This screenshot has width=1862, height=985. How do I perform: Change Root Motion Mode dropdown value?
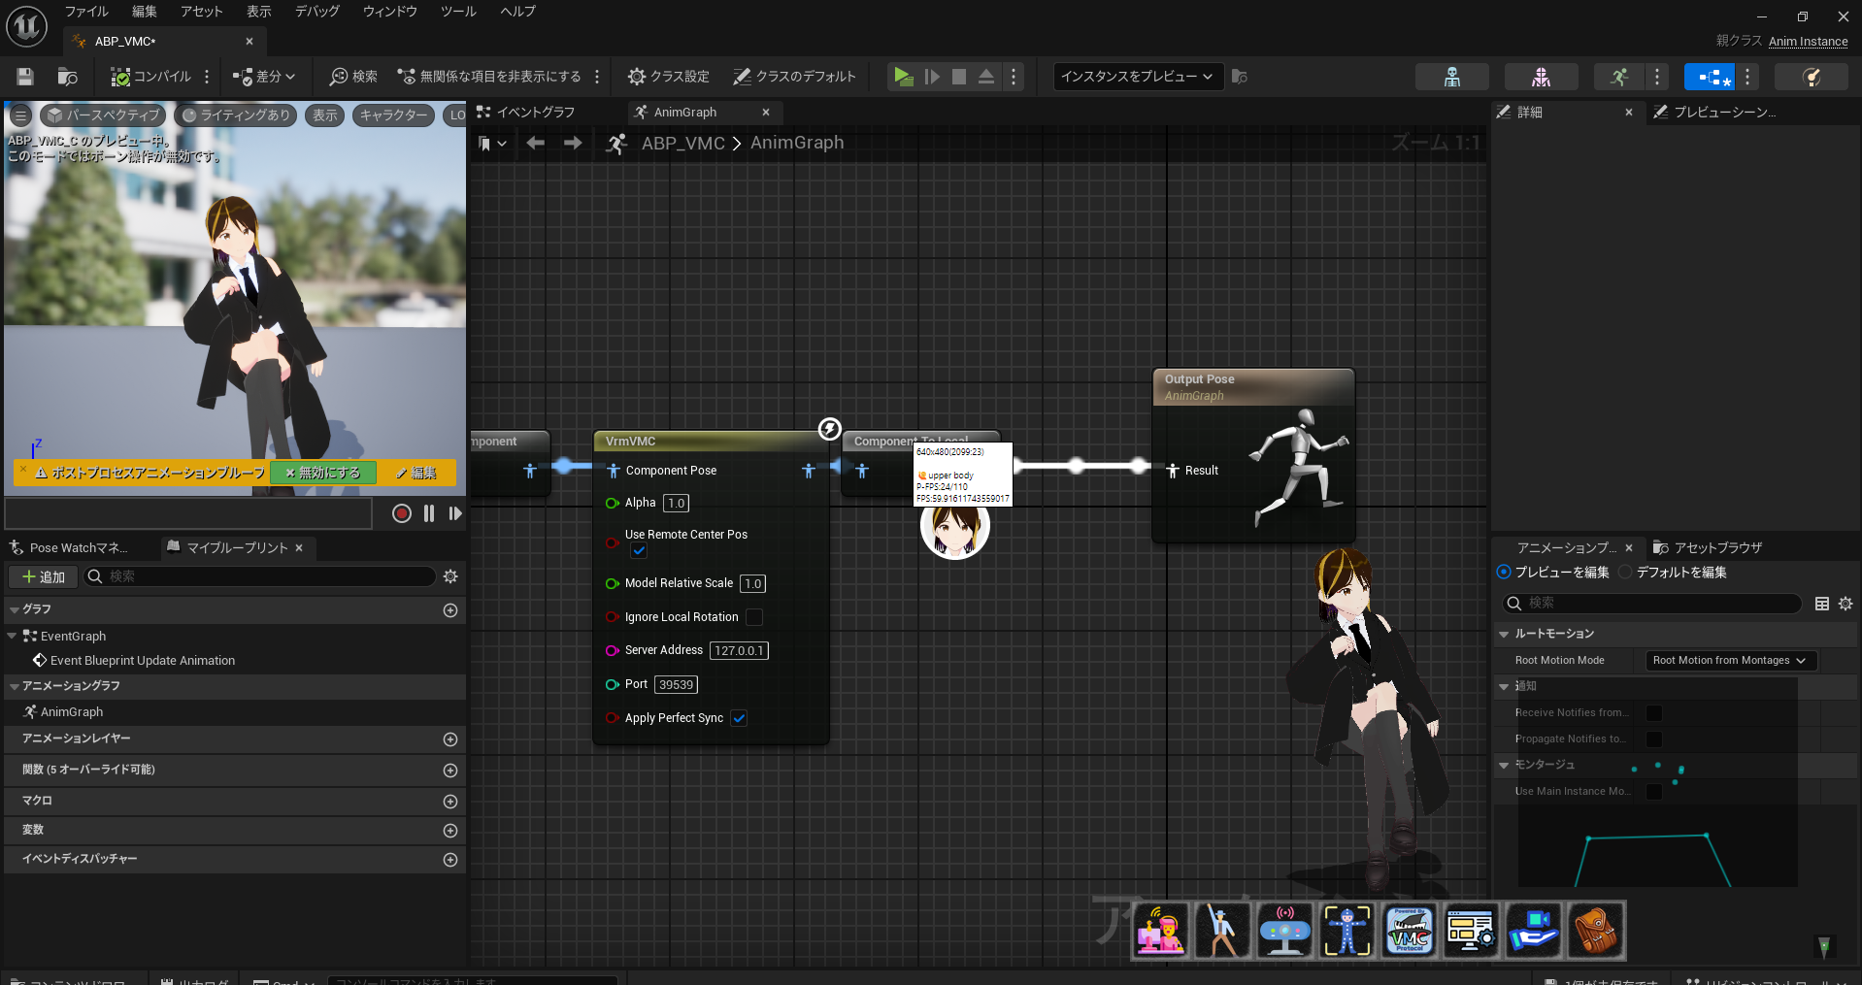tap(1729, 660)
